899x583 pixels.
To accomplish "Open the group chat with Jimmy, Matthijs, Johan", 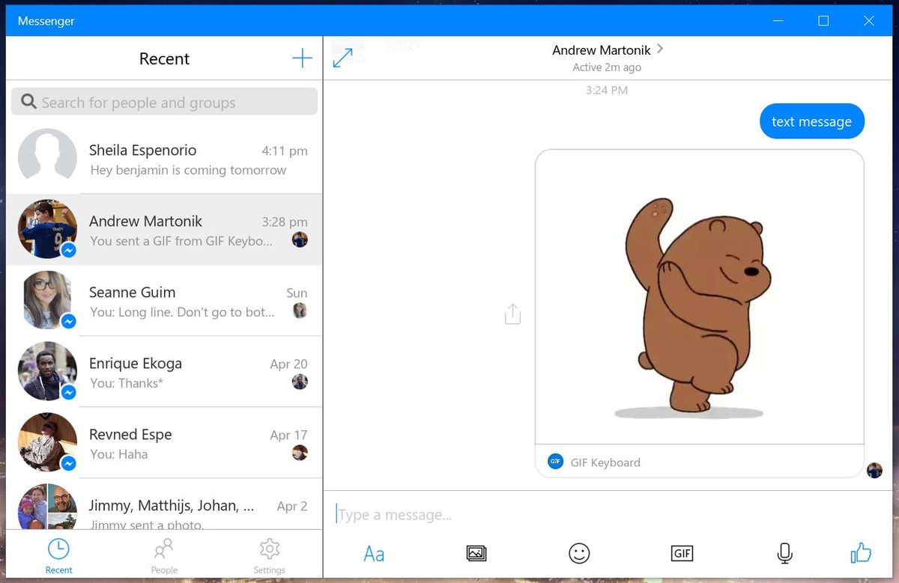I will click(164, 513).
